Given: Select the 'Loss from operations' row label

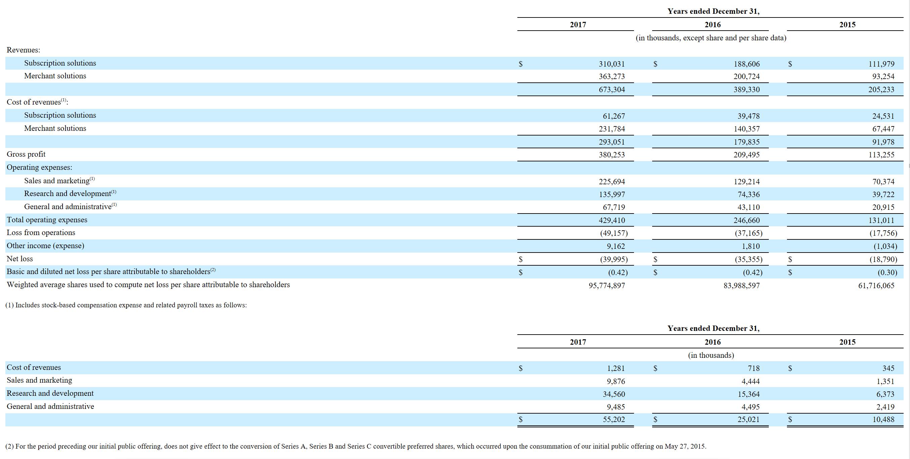Looking at the screenshot, I should (x=41, y=232).
